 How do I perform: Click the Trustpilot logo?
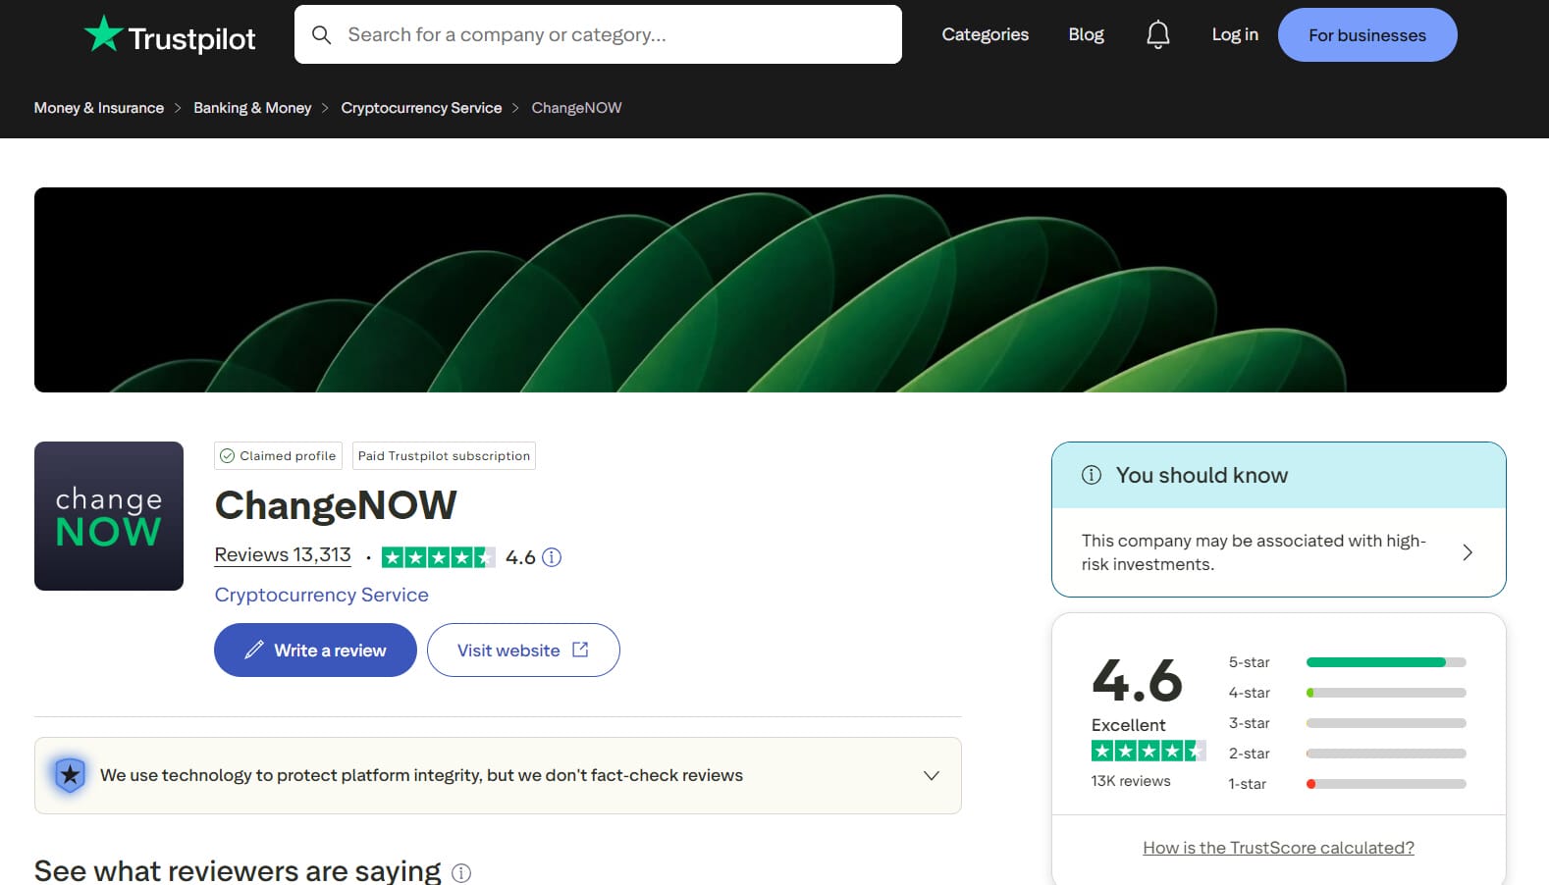point(170,35)
